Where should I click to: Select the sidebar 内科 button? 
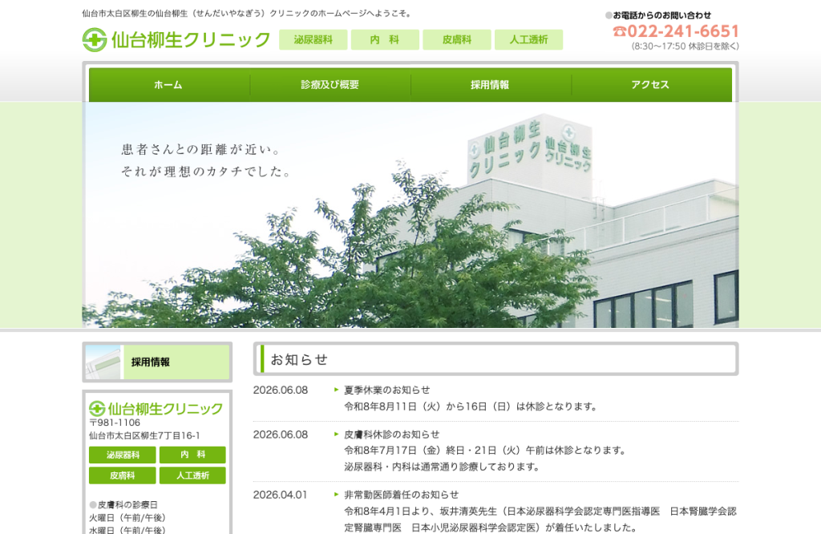[x=192, y=455]
